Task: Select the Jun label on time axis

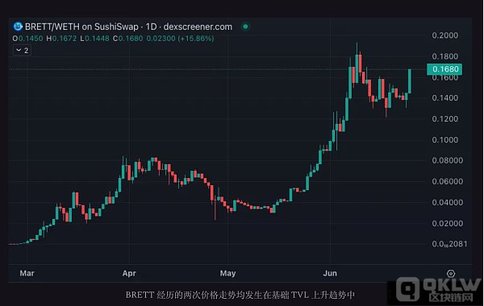Action: pyautogui.click(x=330, y=273)
